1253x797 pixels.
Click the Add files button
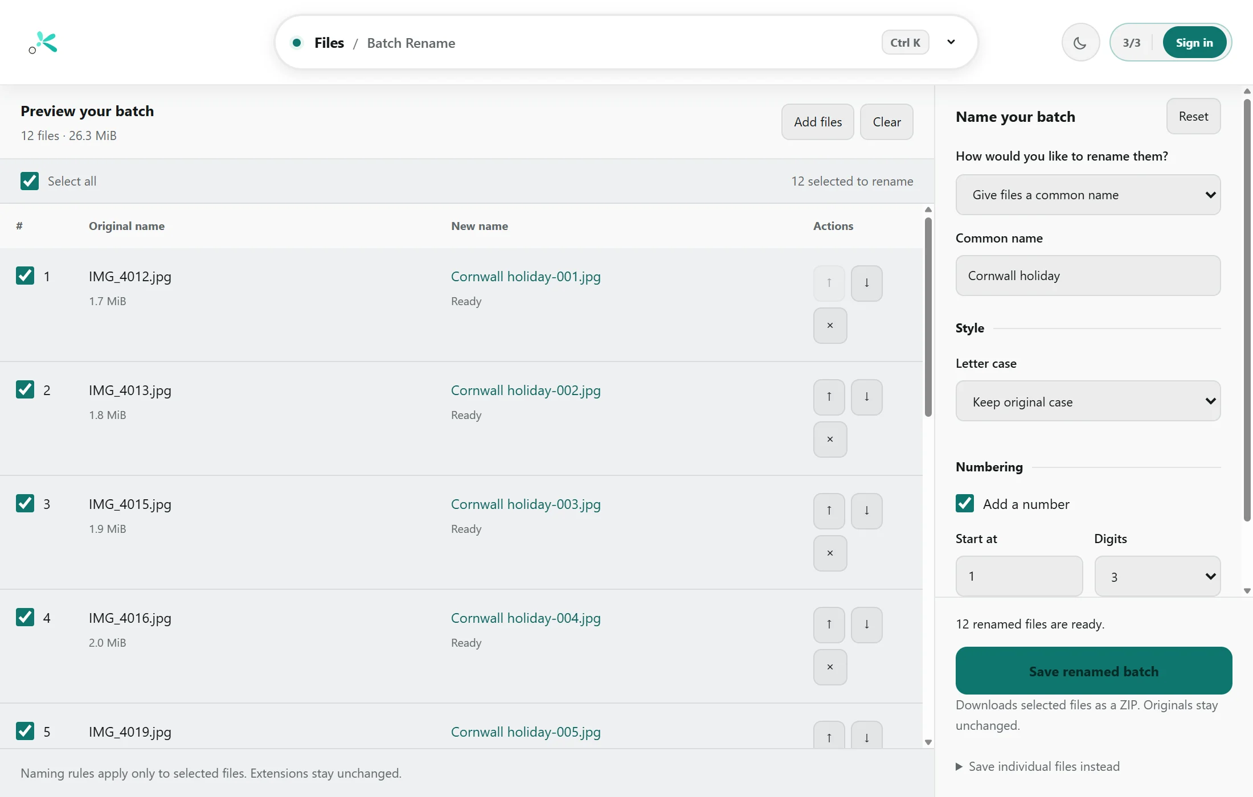tap(818, 122)
